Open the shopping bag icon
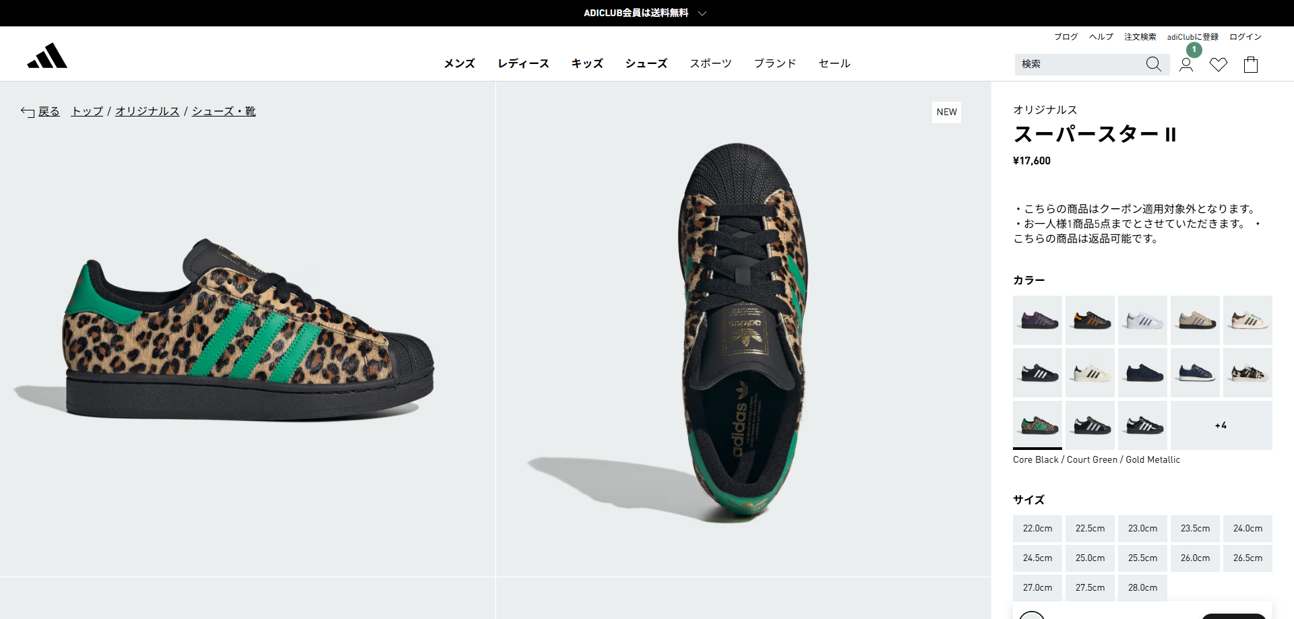This screenshot has height=619, width=1294. click(x=1251, y=65)
